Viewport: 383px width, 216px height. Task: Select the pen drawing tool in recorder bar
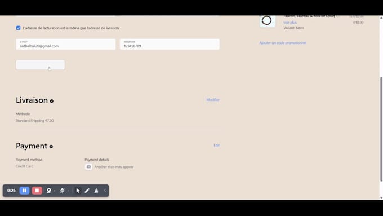87,191
